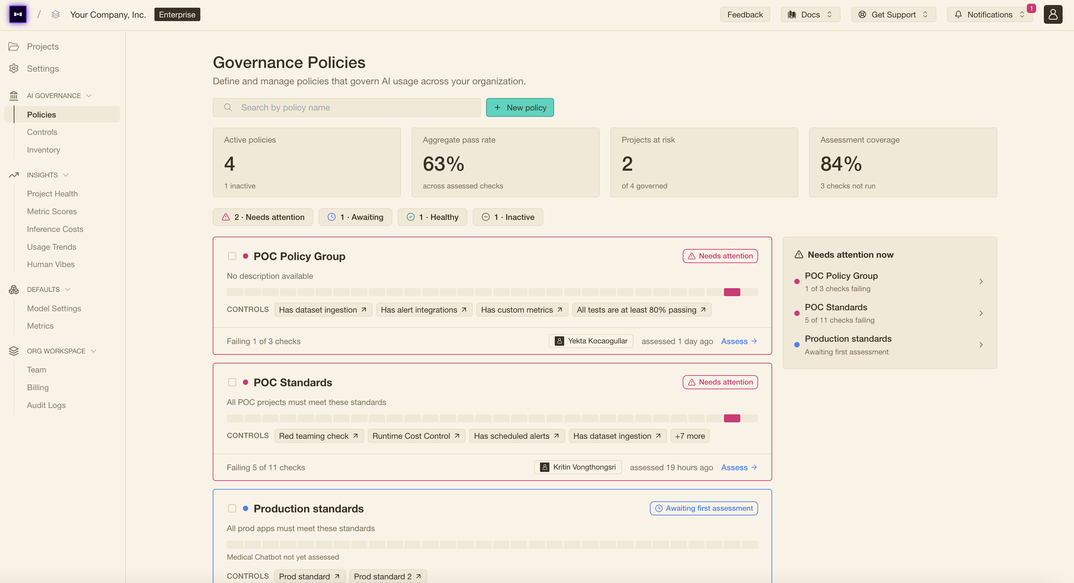1074x583 pixels.
Task: Click the purple app logo icon
Action: (18, 15)
